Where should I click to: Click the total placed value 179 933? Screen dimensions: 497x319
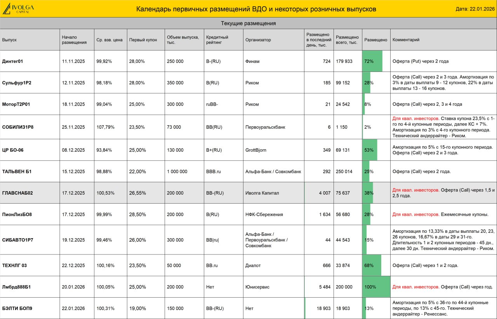pos(344,61)
